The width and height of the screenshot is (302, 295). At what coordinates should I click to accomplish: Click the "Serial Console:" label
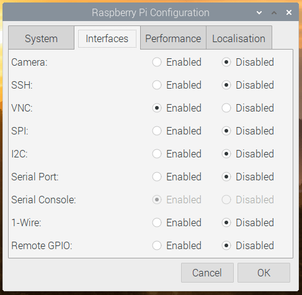[x=43, y=200]
